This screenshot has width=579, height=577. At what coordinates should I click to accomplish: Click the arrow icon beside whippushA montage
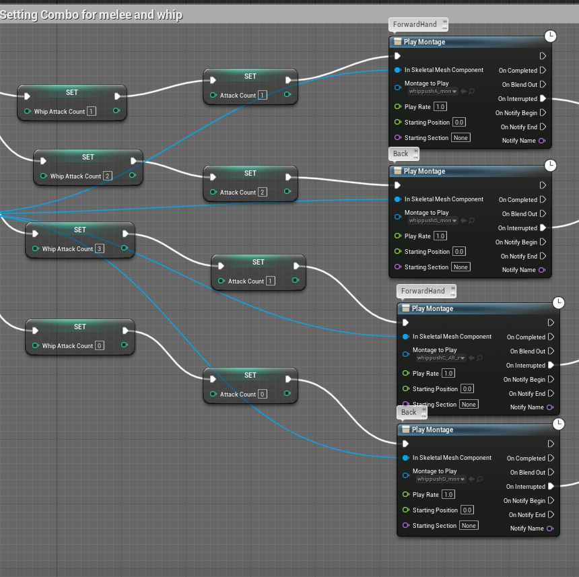point(463,92)
